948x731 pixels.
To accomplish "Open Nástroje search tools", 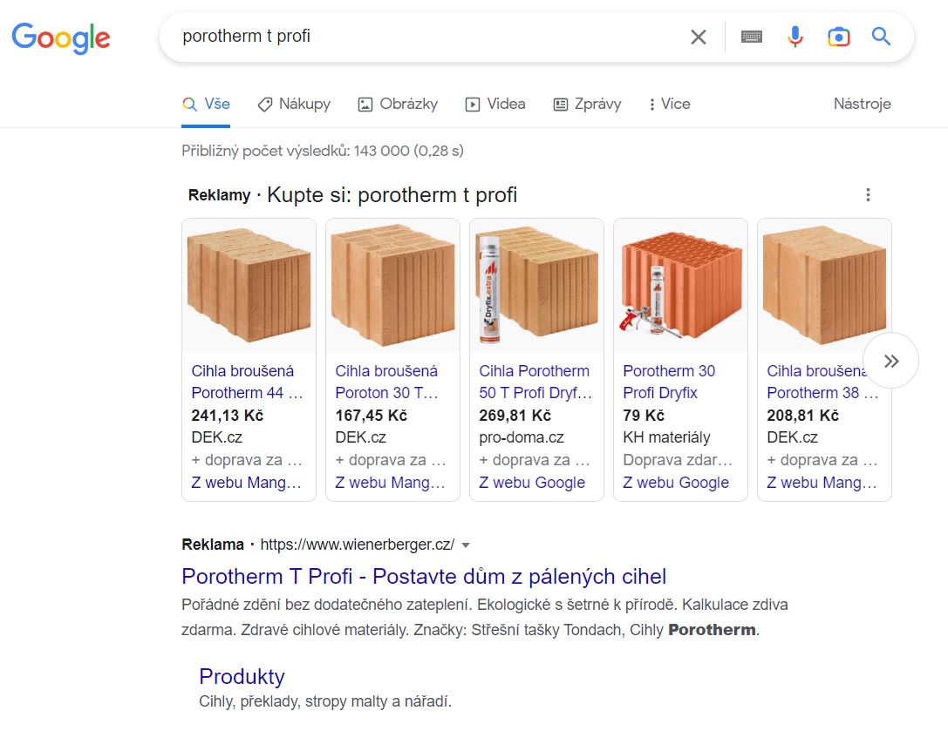I will tap(863, 104).
